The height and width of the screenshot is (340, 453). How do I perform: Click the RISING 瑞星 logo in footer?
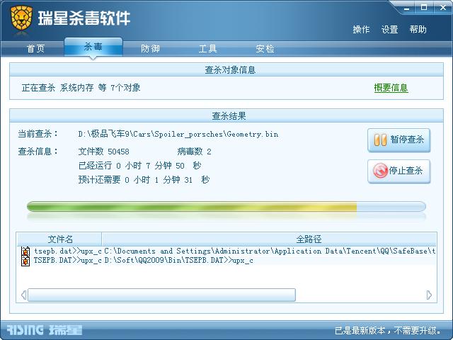pos(45,330)
